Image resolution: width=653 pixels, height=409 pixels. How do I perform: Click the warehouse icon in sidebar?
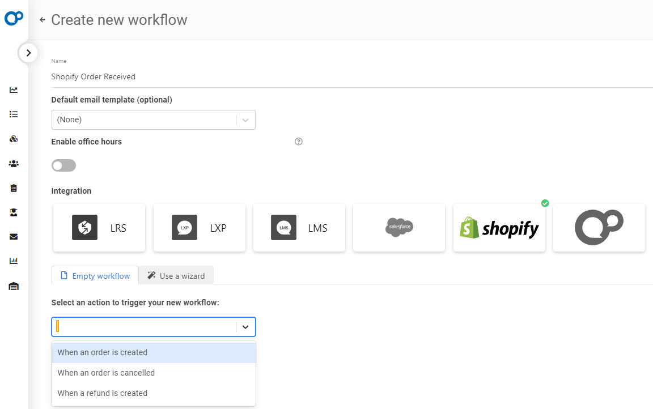pyautogui.click(x=14, y=286)
